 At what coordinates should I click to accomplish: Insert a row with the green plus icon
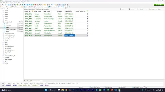pos(33,5)
